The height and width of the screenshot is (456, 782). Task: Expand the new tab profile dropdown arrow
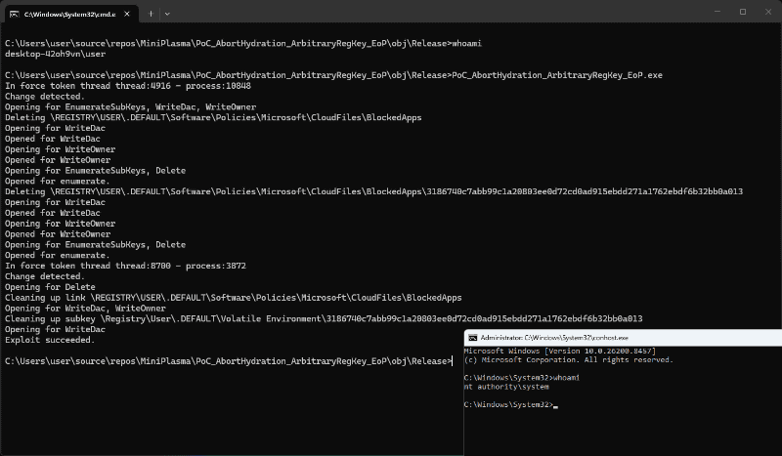click(167, 14)
